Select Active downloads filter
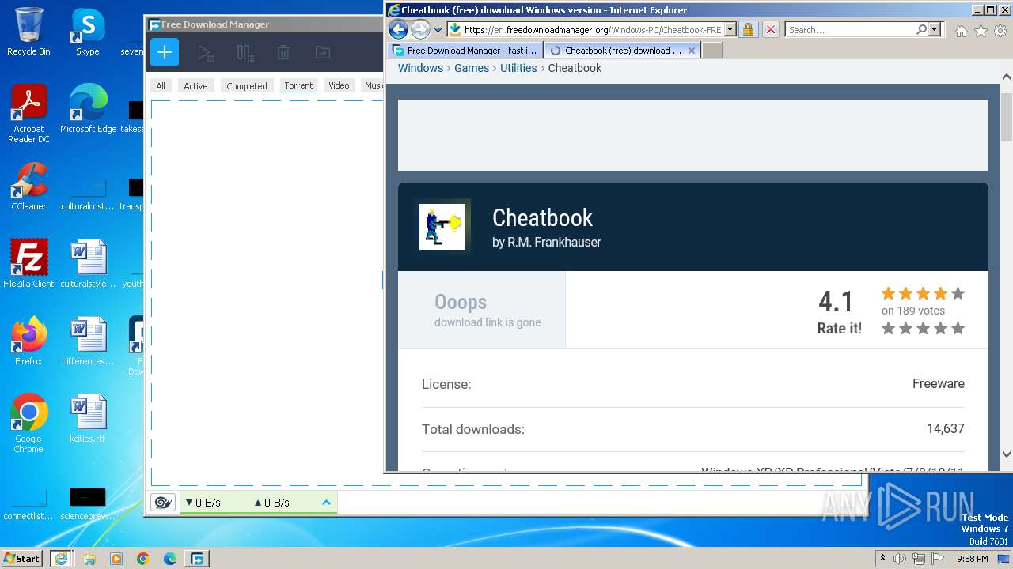 (195, 85)
